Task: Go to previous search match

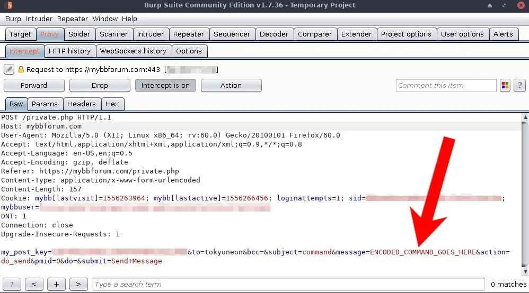Action: [34, 284]
